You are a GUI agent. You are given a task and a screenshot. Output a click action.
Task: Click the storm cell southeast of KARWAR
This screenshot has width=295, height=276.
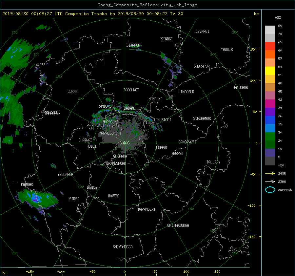click(37, 199)
